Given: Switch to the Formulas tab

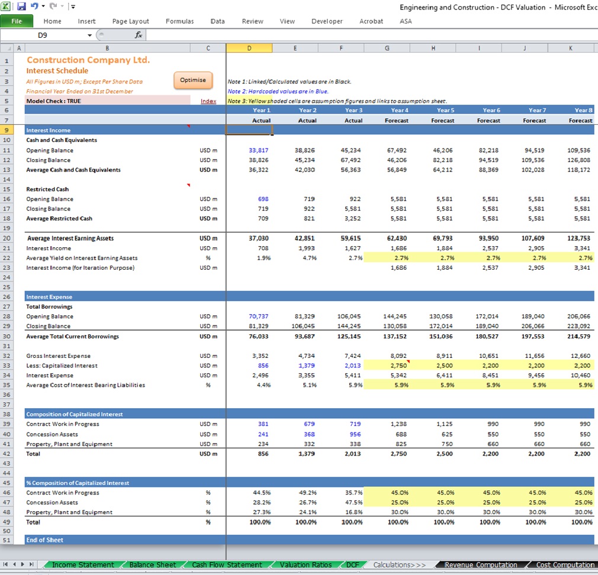Looking at the screenshot, I should click(179, 21).
